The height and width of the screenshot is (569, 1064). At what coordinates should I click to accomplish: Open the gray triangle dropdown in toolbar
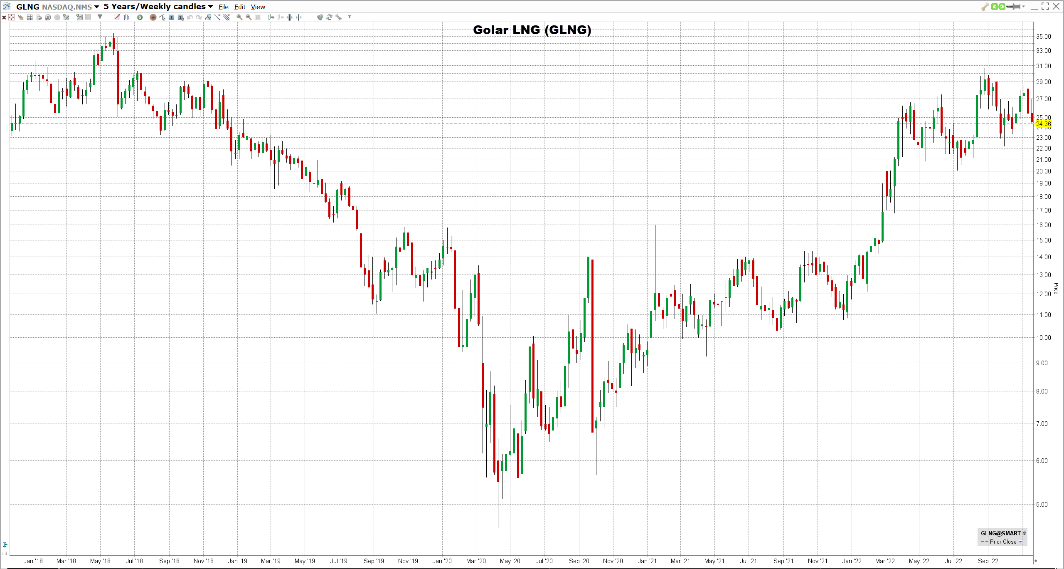click(100, 17)
